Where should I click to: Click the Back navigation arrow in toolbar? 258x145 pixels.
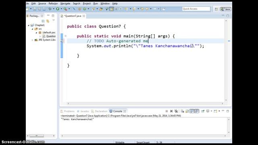(x=147, y=9)
